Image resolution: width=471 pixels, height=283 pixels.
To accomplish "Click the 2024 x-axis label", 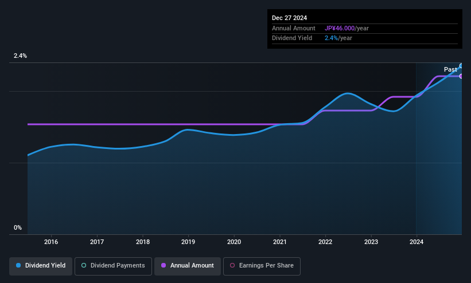I will tap(416, 242).
